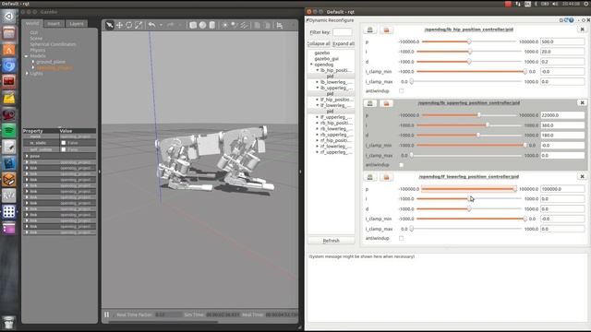The width and height of the screenshot is (591, 332).
Task: Open the undo history dropdown arrow in Gazebo
Action: click(x=161, y=25)
